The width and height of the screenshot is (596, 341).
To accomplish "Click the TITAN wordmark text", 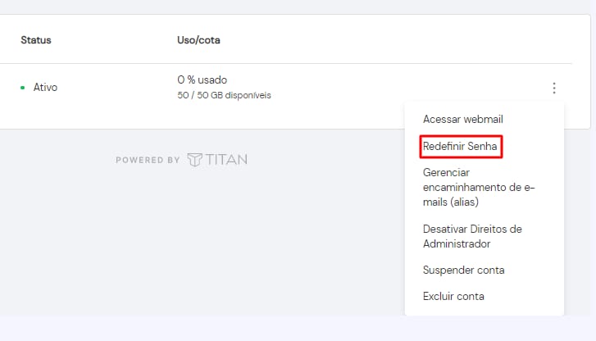I will coord(225,160).
